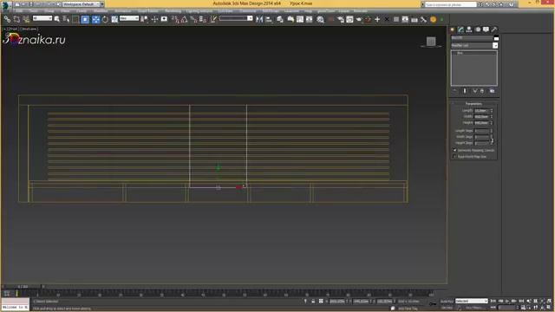
Task: Select the Select and Link tool
Action: coord(7,19)
